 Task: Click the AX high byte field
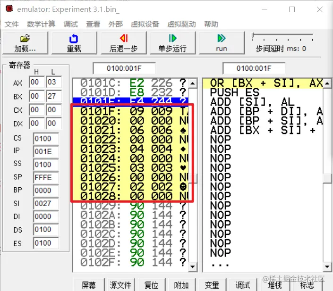click(37, 82)
